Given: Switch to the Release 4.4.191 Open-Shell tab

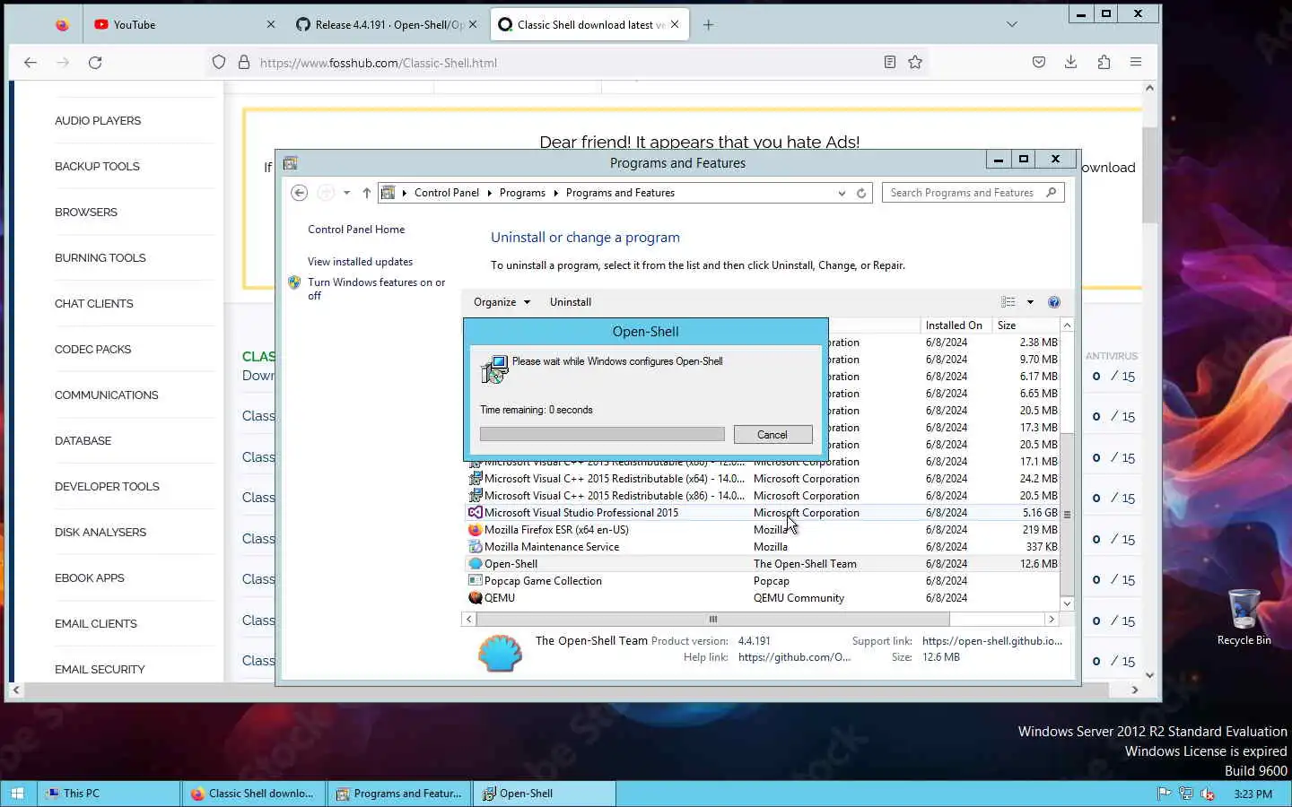Looking at the screenshot, I should 387,25.
